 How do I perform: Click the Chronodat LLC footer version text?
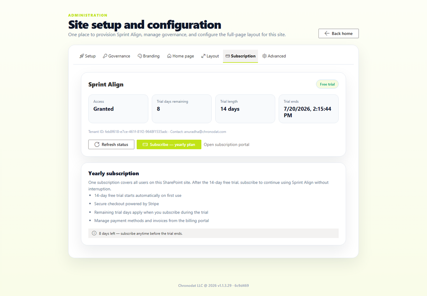click(x=213, y=285)
